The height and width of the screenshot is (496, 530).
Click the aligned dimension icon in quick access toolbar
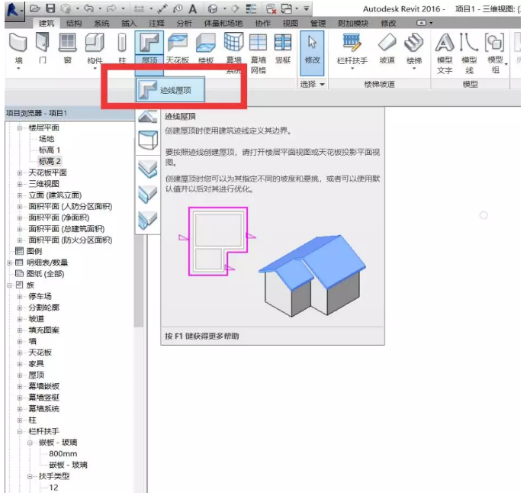coord(162,8)
